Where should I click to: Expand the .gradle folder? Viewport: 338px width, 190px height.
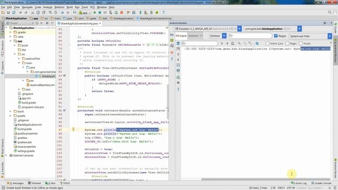(11, 32)
